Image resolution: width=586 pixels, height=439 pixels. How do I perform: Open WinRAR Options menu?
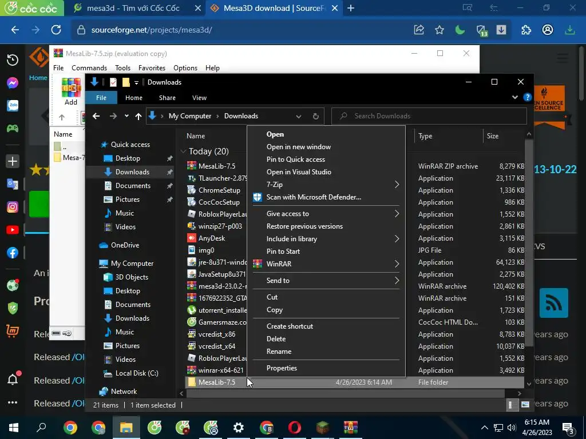pos(185,68)
